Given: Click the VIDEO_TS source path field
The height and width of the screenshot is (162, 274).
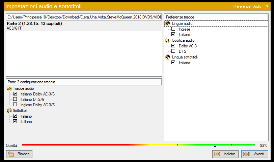Looking at the screenshot, I should tap(84, 17).
